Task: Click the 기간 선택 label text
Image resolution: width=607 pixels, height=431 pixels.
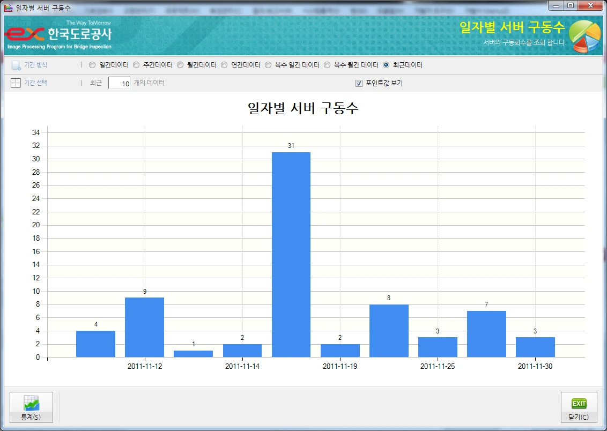Action: pos(35,83)
